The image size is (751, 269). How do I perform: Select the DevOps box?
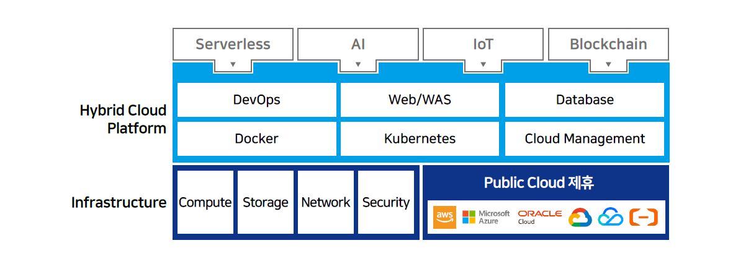click(x=257, y=100)
